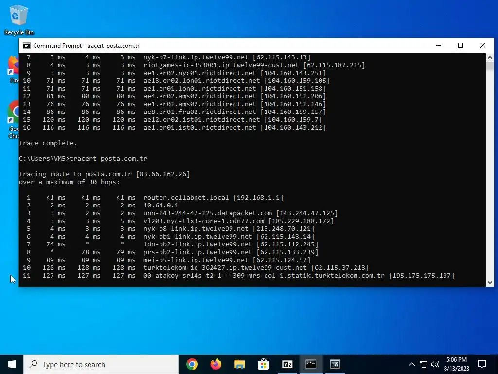Click hostname ae12.er02.ist01.riotdirect.net
Screen dimensions: 498x374
(202, 120)
